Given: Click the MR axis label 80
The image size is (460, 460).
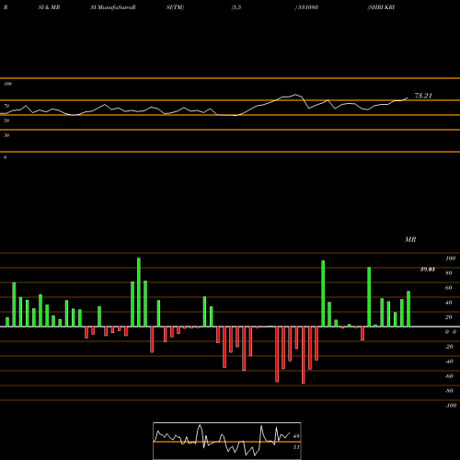Looking at the screenshot, I should coord(449,273).
